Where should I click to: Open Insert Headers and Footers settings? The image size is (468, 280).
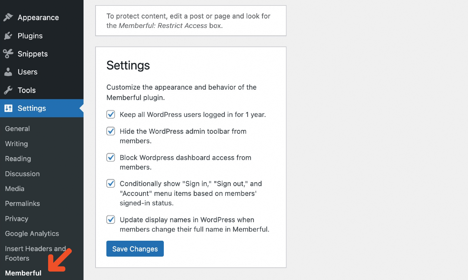tap(35, 253)
